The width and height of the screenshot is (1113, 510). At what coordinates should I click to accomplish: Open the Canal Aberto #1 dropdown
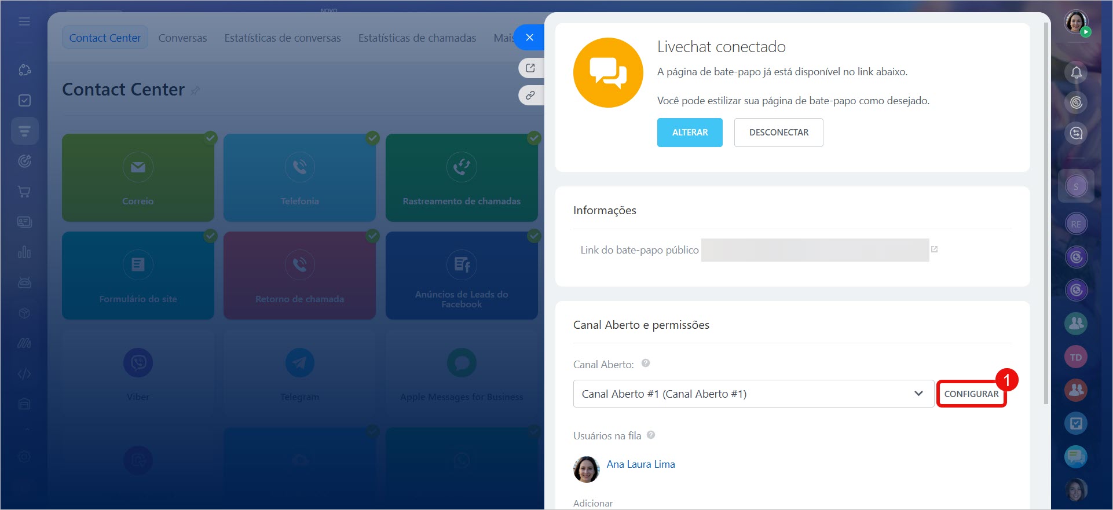pos(753,394)
